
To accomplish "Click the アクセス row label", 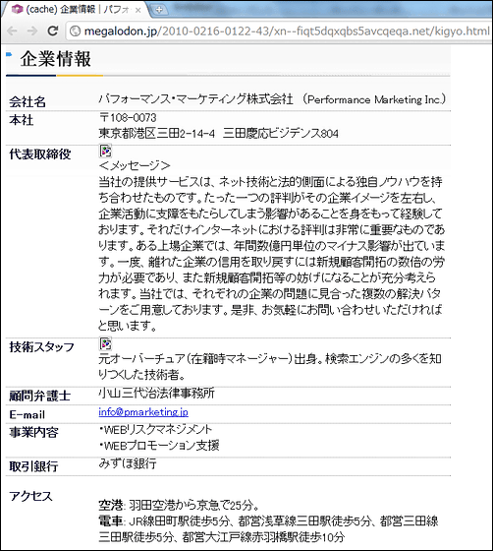I will pos(30,496).
